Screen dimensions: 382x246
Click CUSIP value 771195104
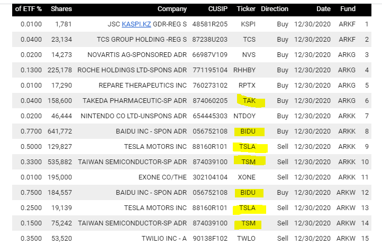click(x=210, y=70)
